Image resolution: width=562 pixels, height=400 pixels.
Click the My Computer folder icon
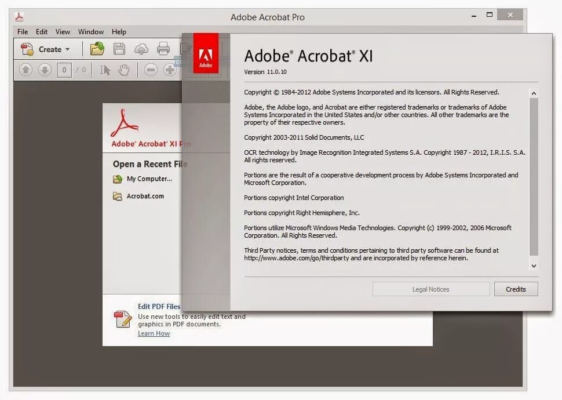118,179
